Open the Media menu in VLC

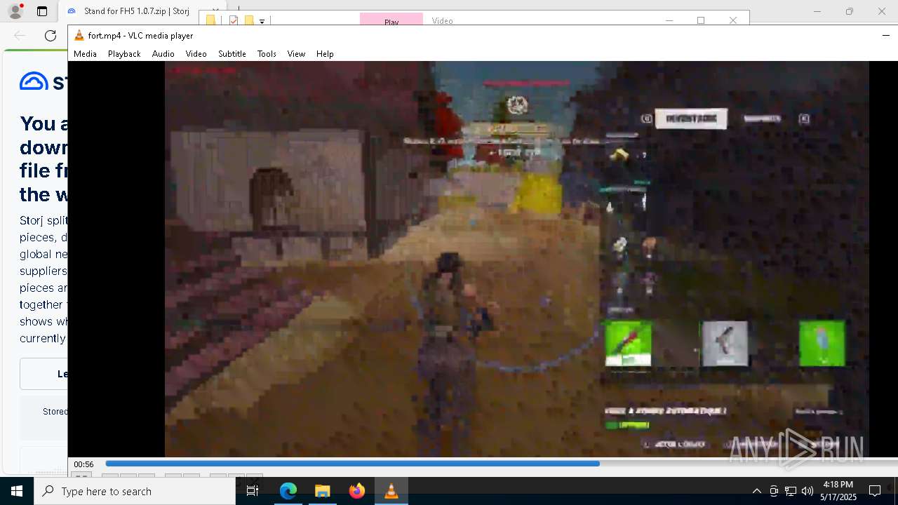[x=85, y=53]
